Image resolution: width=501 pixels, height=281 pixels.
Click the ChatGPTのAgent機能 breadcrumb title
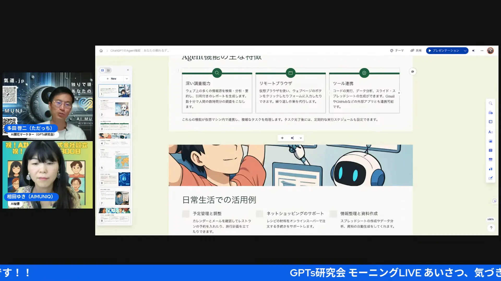pos(140,50)
